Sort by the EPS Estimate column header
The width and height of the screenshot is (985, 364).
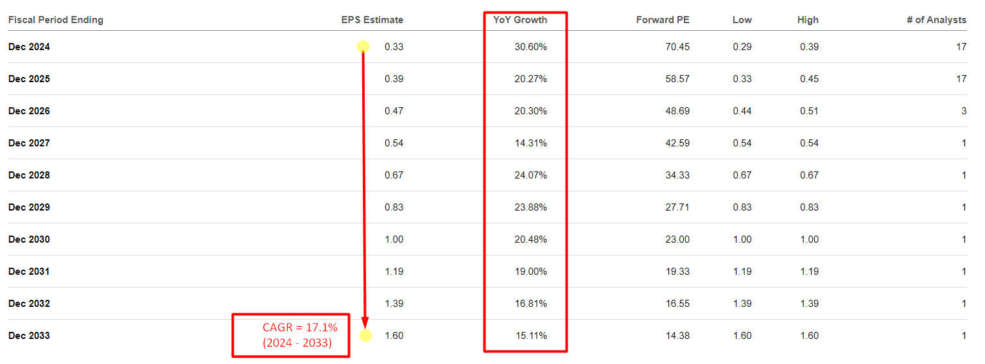tap(372, 20)
